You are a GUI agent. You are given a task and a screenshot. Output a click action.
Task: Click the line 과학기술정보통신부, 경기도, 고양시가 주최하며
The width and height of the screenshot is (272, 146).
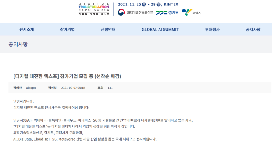(x=48, y=133)
